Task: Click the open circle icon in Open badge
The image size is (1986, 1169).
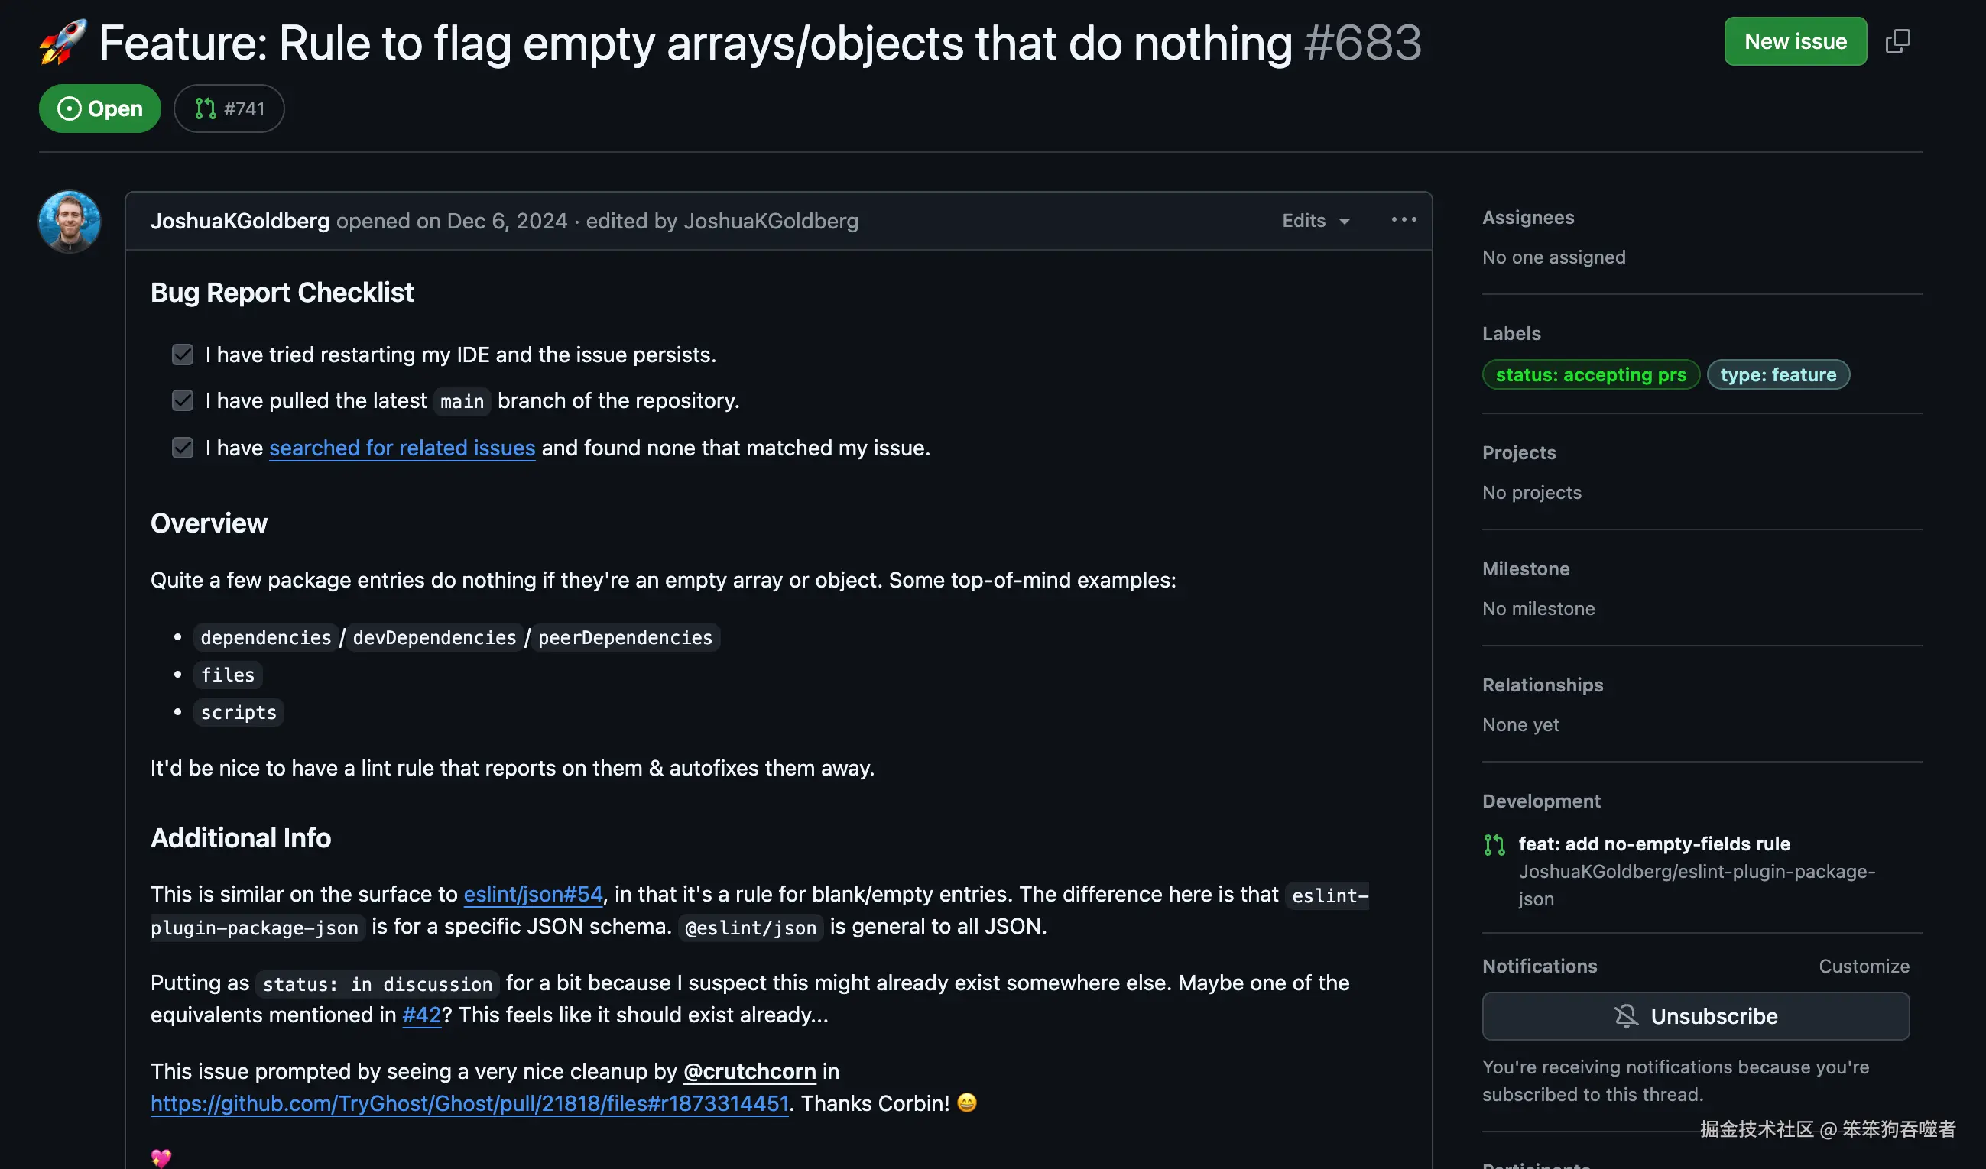Action: tap(70, 108)
